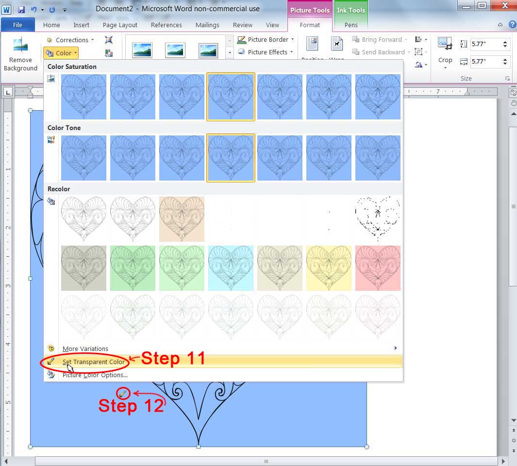517x466 pixels.
Task: Switch to the Ink Tools Pens tab
Action: pyautogui.click(x=350, y=25)
